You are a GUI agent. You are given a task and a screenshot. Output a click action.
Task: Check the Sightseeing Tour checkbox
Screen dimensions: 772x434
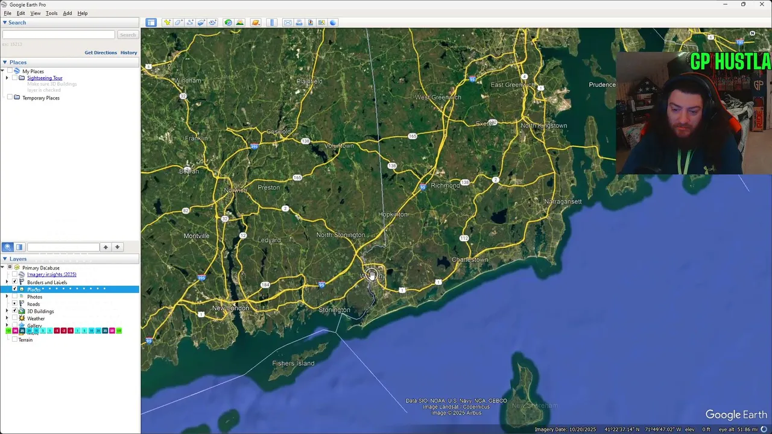[14, 78]
